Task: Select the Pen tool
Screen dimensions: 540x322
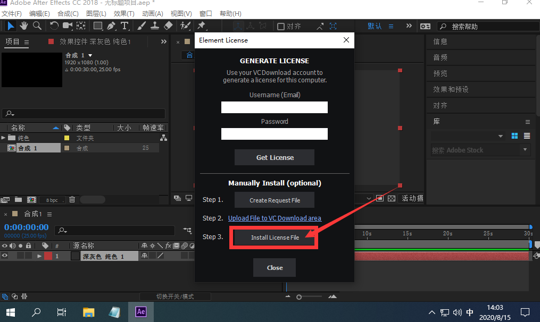Action: click(111, 26)
